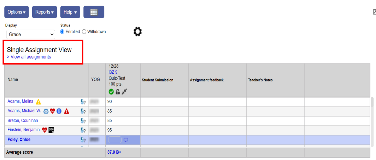Click the pop-out icon in the top right corner
The image size is (376, 160).
point(374,12)
